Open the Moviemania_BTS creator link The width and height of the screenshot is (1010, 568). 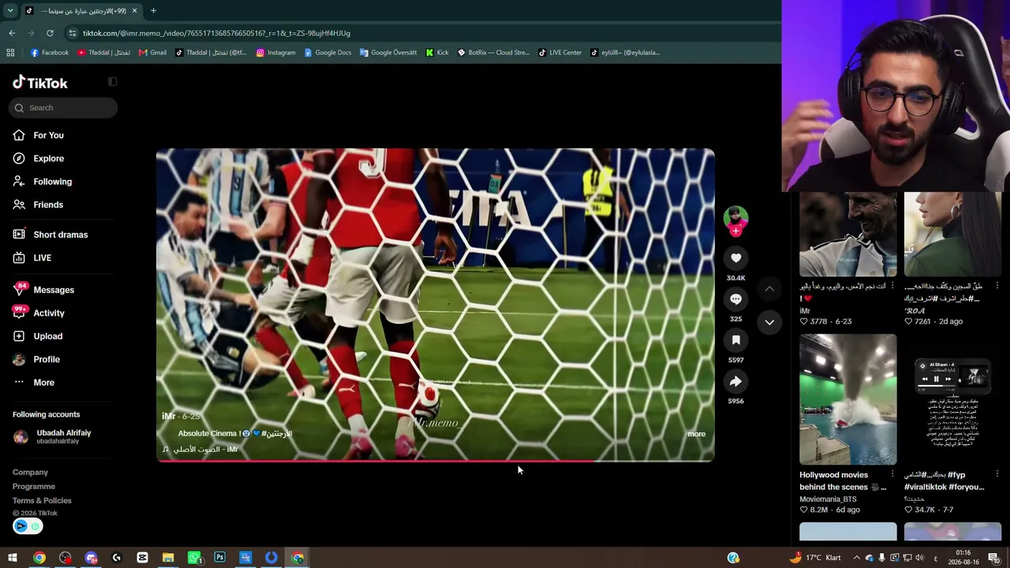(x=828, y=499)
